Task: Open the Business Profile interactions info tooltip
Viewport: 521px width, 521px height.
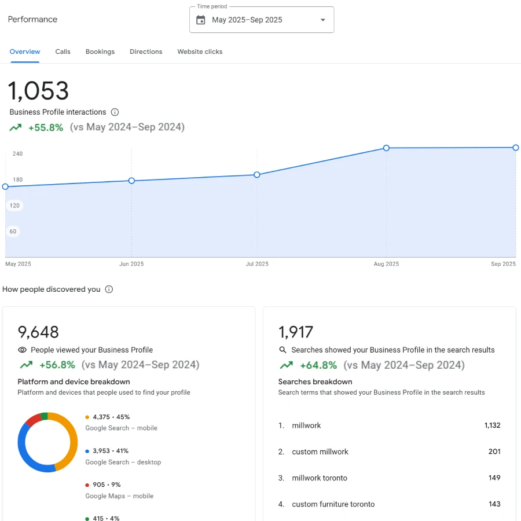Action: (115, 112)
